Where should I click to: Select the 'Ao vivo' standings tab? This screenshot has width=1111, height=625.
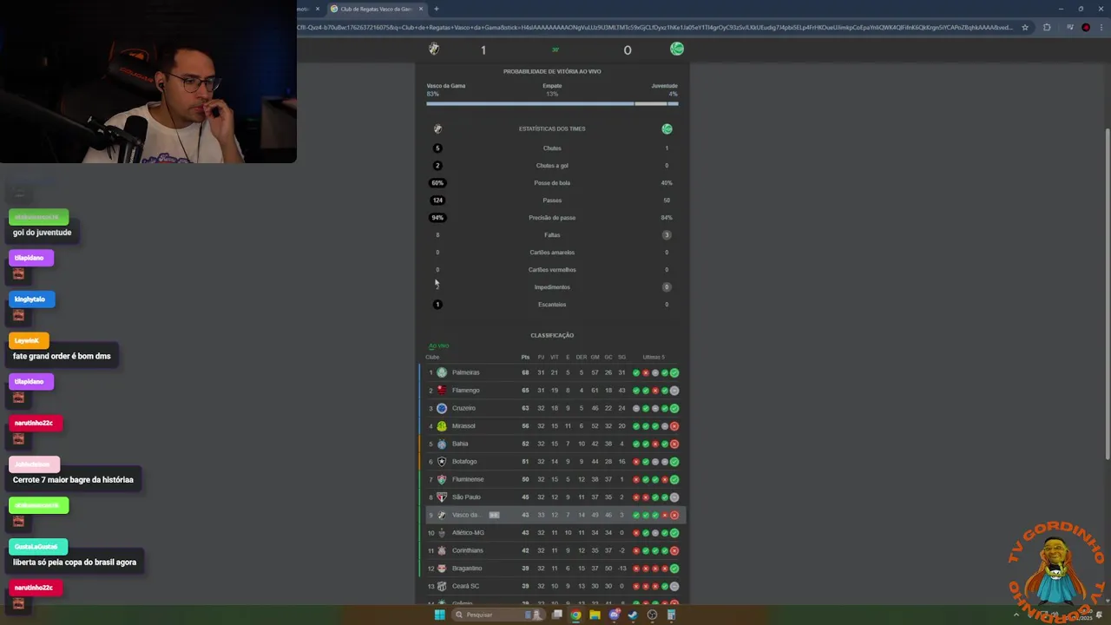[x=438, y=345]
